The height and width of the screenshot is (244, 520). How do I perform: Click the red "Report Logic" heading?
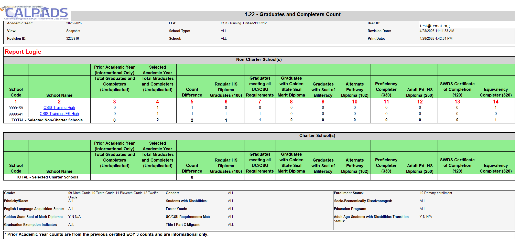point(23,52)
